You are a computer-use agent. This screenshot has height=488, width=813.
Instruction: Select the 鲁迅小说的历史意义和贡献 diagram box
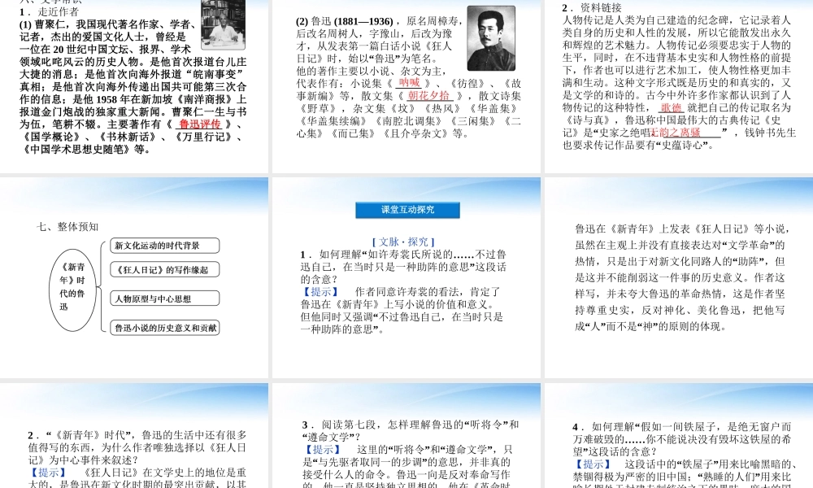(x=165, y=328)
